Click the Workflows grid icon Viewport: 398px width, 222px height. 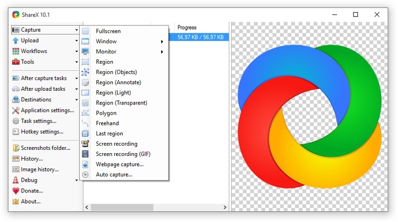(x=16, y=51)
